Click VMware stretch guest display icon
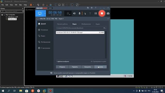165x93 pixels. 77,5
